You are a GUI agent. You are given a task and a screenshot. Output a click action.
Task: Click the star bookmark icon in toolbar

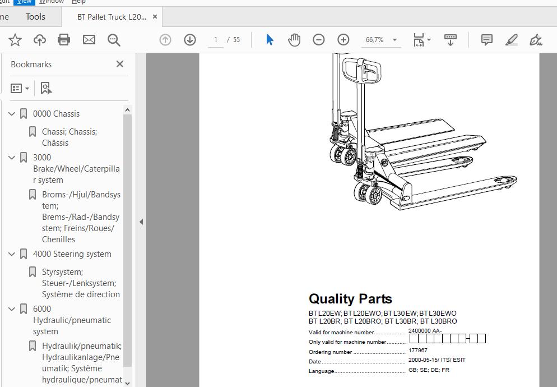click(x=15, y=40)
